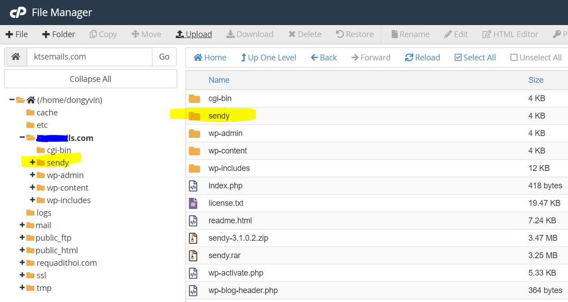Expand the sendy folder in the tree

[32, 162]
